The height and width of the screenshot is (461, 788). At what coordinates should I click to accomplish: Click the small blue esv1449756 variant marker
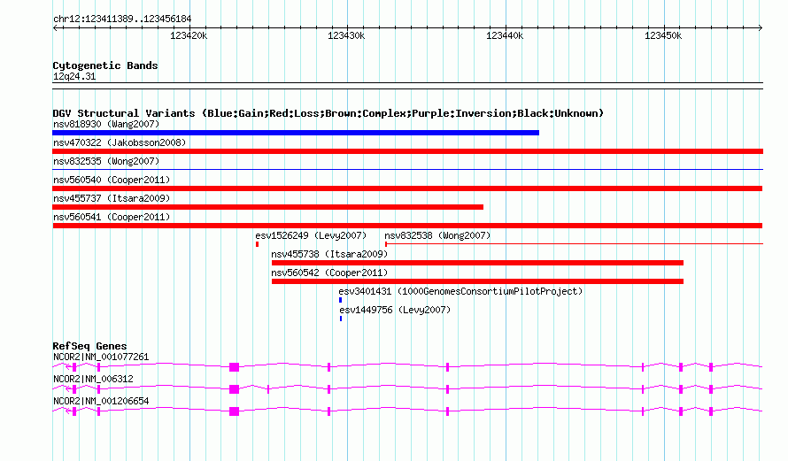pyautogui.click(x=341, y=319)
